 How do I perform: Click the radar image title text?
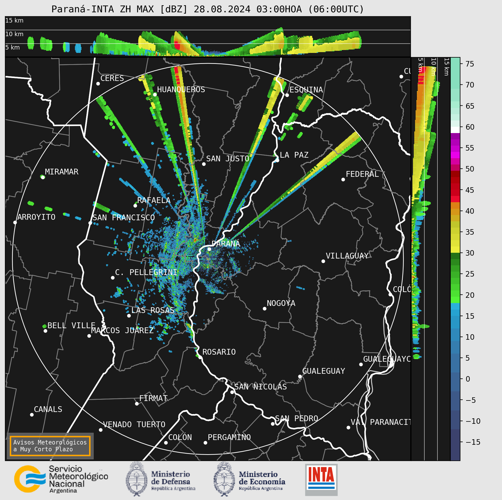click(x=208, y=9)
